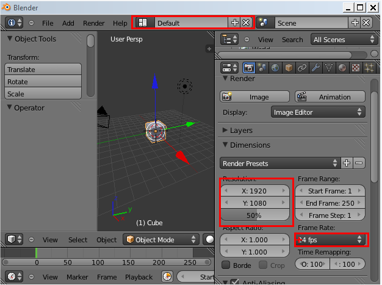Enable the Border render checkbox
The height and width of the screenshot is (285, 382).
click(226, 265)
